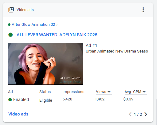Go to previous ad with left chevron
The height and width of the screenshot is (125, 157).
point(130,114)
